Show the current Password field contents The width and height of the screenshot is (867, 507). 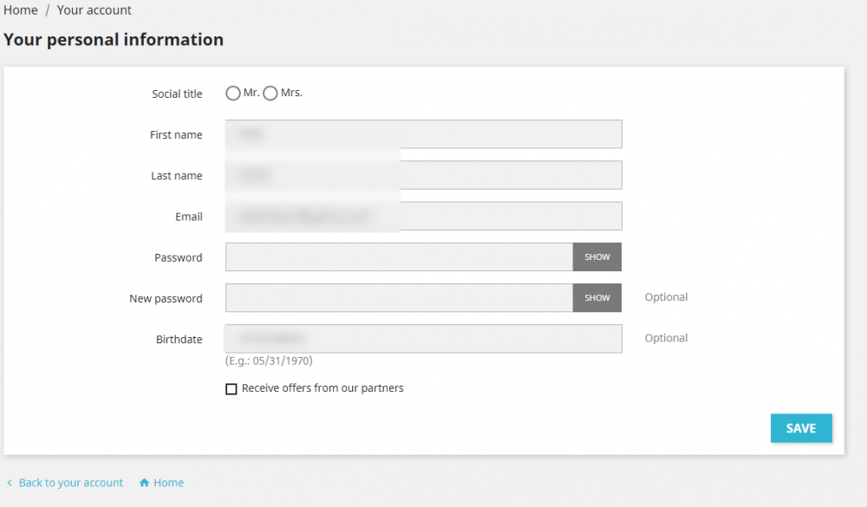click(x=597, y=257)
